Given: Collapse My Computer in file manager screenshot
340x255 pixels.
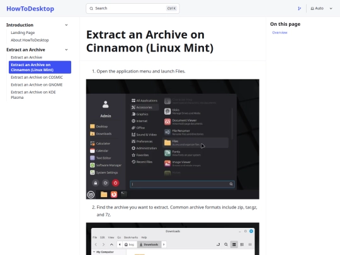Looking at the screenshot, I should [94, 252].
